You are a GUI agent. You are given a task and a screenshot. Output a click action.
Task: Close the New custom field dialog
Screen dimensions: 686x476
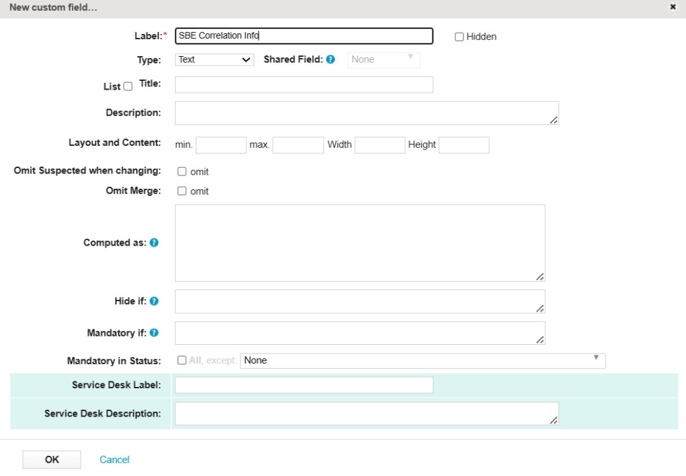click(x=672, y=7)
